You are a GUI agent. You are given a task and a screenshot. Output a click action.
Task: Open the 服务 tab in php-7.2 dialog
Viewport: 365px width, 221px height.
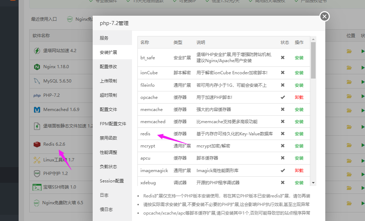pos(112,38)
